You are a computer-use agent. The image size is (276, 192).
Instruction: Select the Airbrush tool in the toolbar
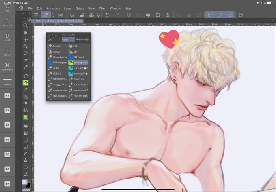click(26, 97)
